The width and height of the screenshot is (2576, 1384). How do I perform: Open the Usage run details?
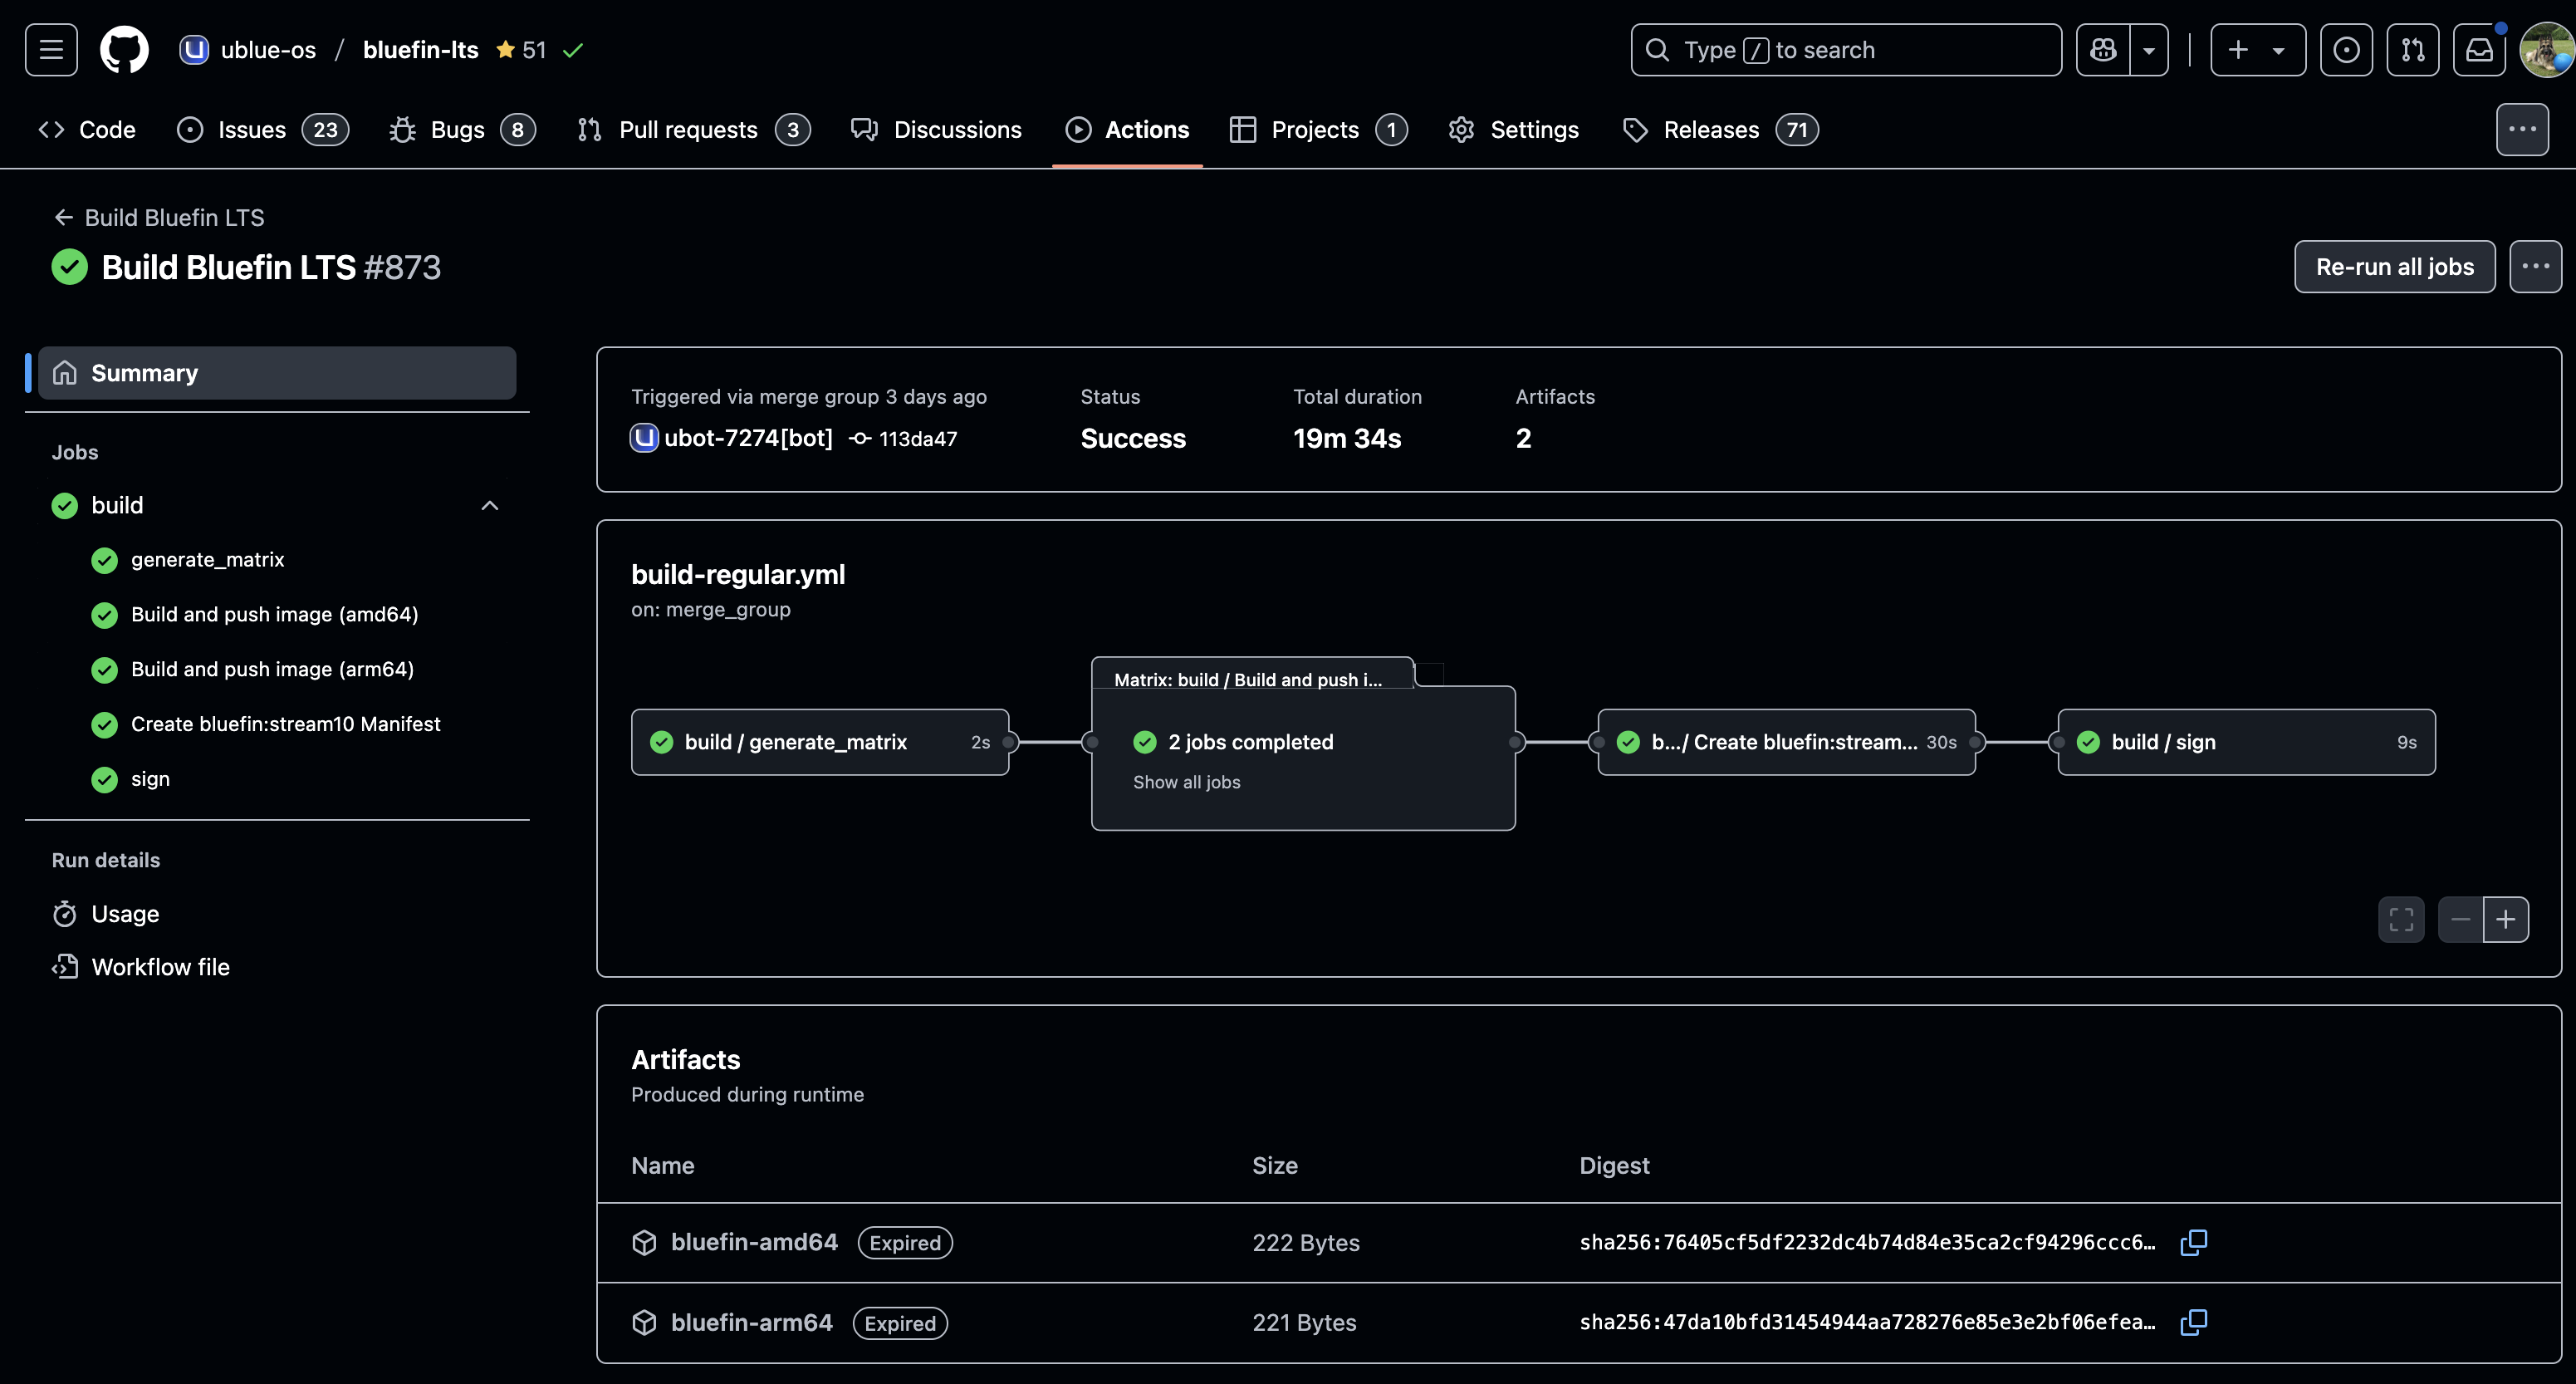125,914
